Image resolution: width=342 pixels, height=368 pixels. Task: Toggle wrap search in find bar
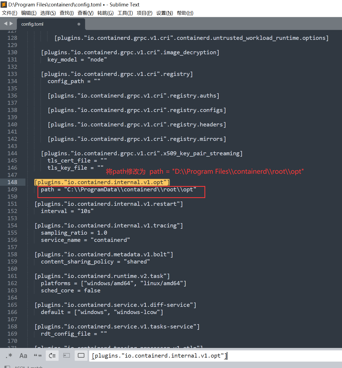click(52, 355)
